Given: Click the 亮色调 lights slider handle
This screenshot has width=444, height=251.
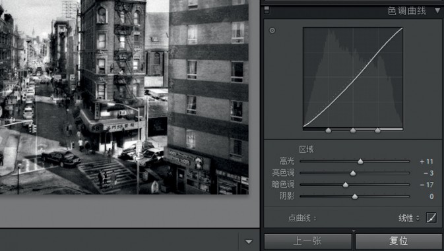Looking at the screenshot, I should 353,173.
